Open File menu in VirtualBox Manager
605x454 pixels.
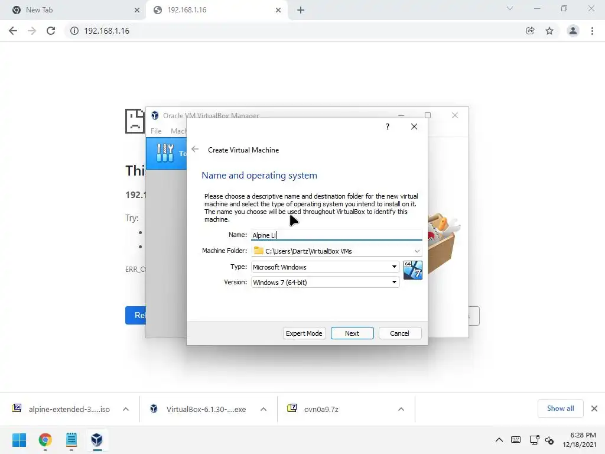[x=156, y=131]
